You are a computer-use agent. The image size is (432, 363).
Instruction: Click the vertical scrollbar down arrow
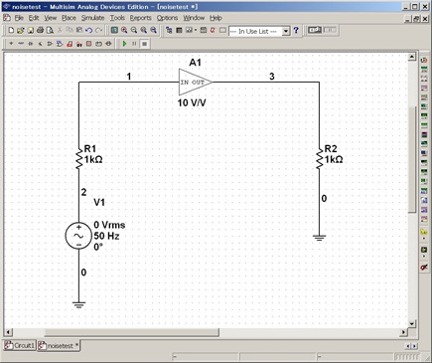pos(412,323)
